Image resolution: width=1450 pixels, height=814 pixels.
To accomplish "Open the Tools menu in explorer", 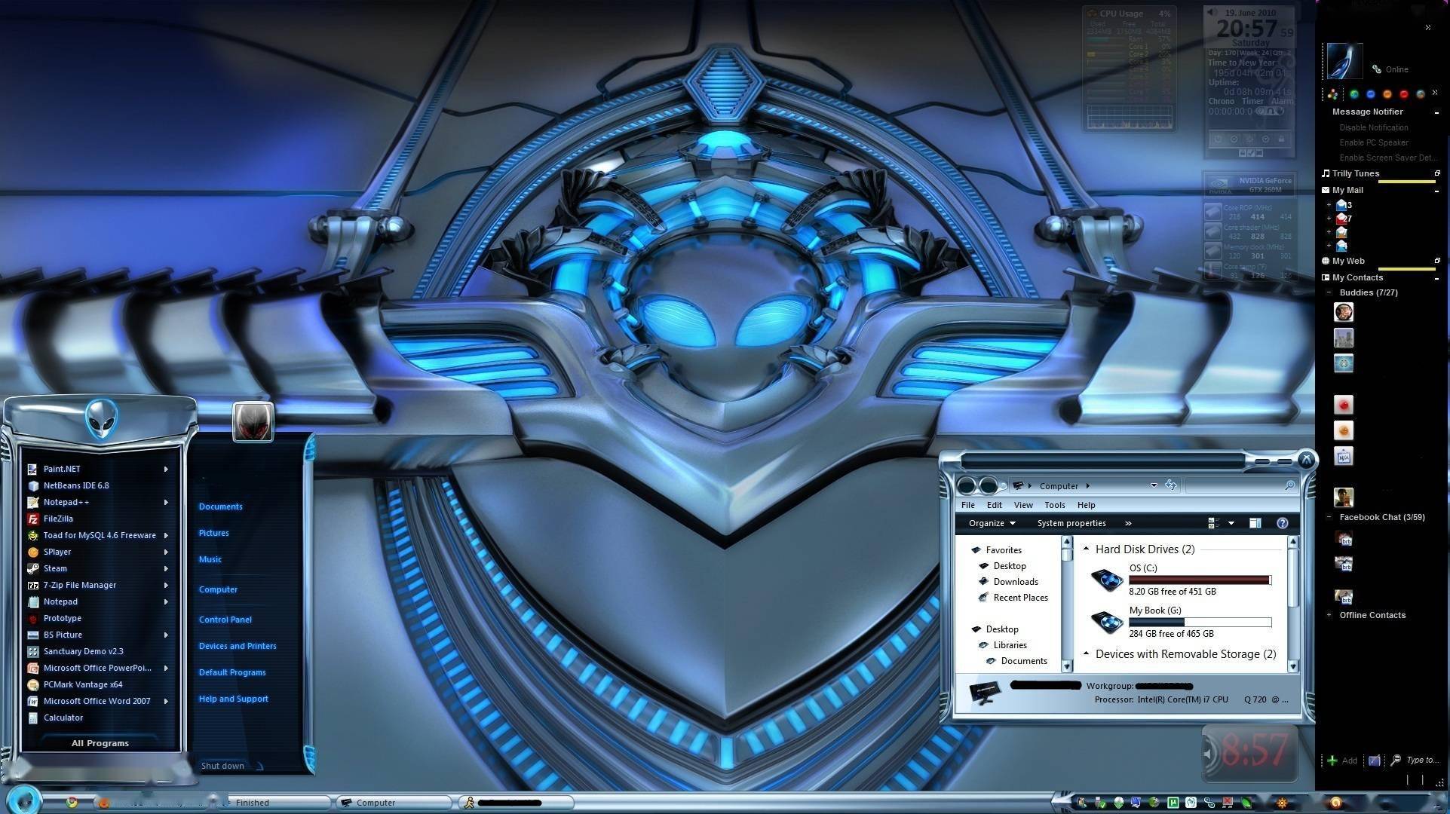I will point(1054,505).
